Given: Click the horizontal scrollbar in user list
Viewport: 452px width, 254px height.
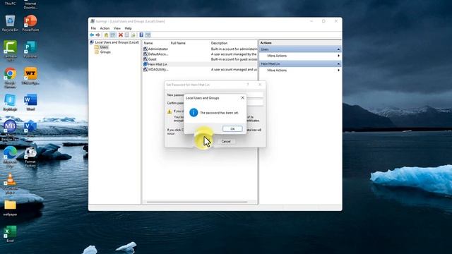Looking at the screenshot, I should coord(197,202).
